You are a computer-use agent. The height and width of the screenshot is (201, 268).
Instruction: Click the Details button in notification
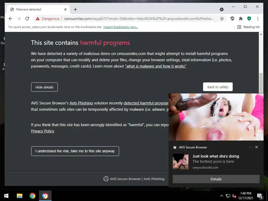click(x=216, y=179)
